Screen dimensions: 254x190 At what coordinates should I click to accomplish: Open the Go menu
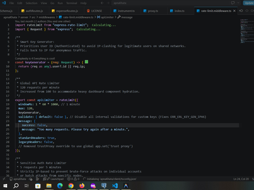pyautogui.click(x=52, y=3)
